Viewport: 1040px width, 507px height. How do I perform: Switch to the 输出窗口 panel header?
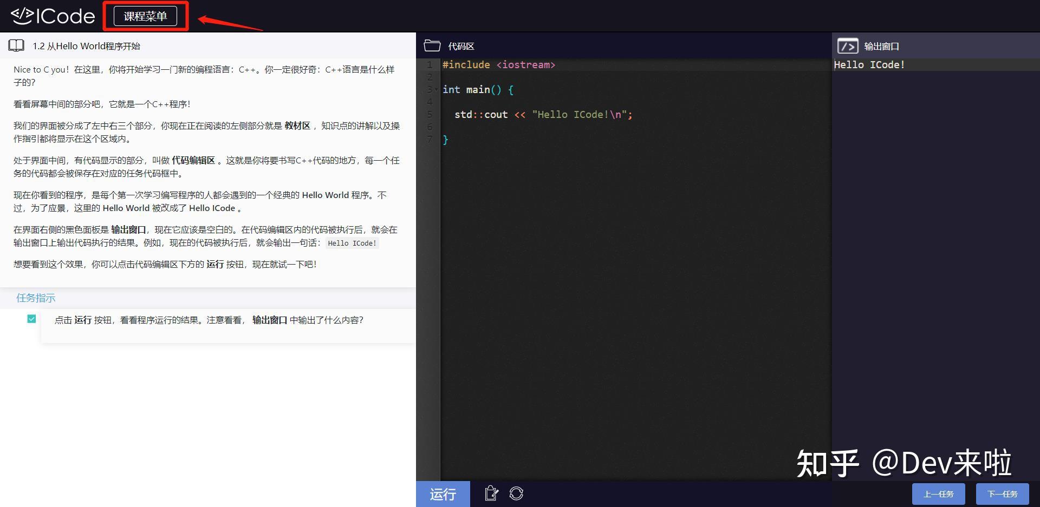tap(882, 46)
